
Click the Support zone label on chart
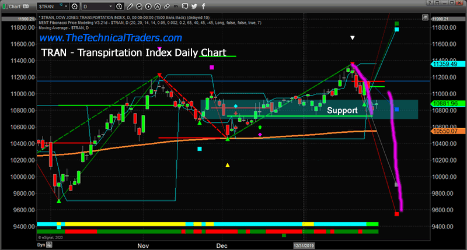[341, 110]
